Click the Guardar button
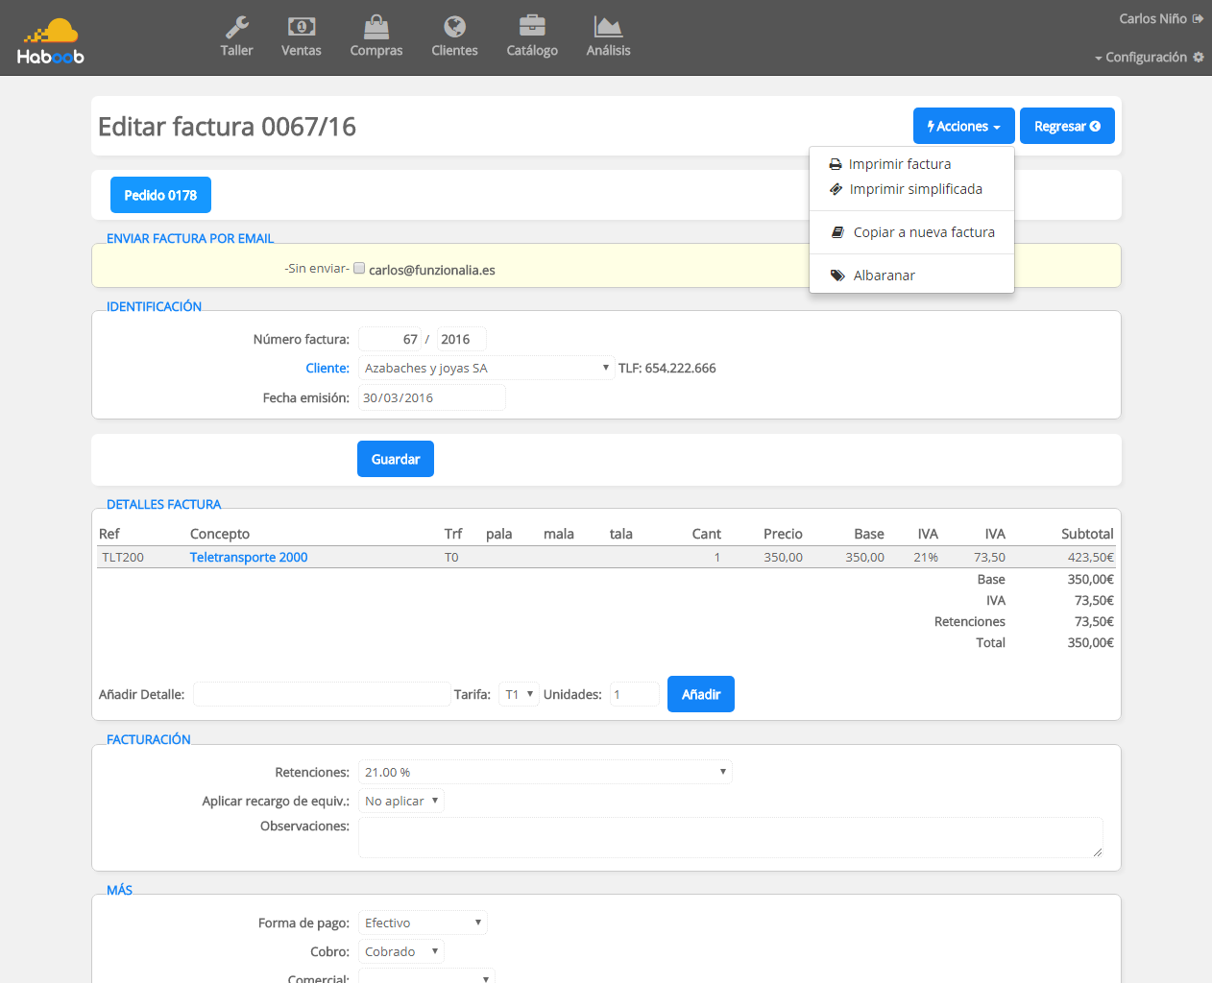 (x=396, y=459)
